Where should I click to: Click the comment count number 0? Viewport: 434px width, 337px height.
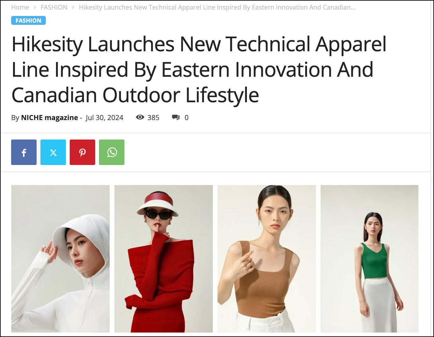pos(186,118)
